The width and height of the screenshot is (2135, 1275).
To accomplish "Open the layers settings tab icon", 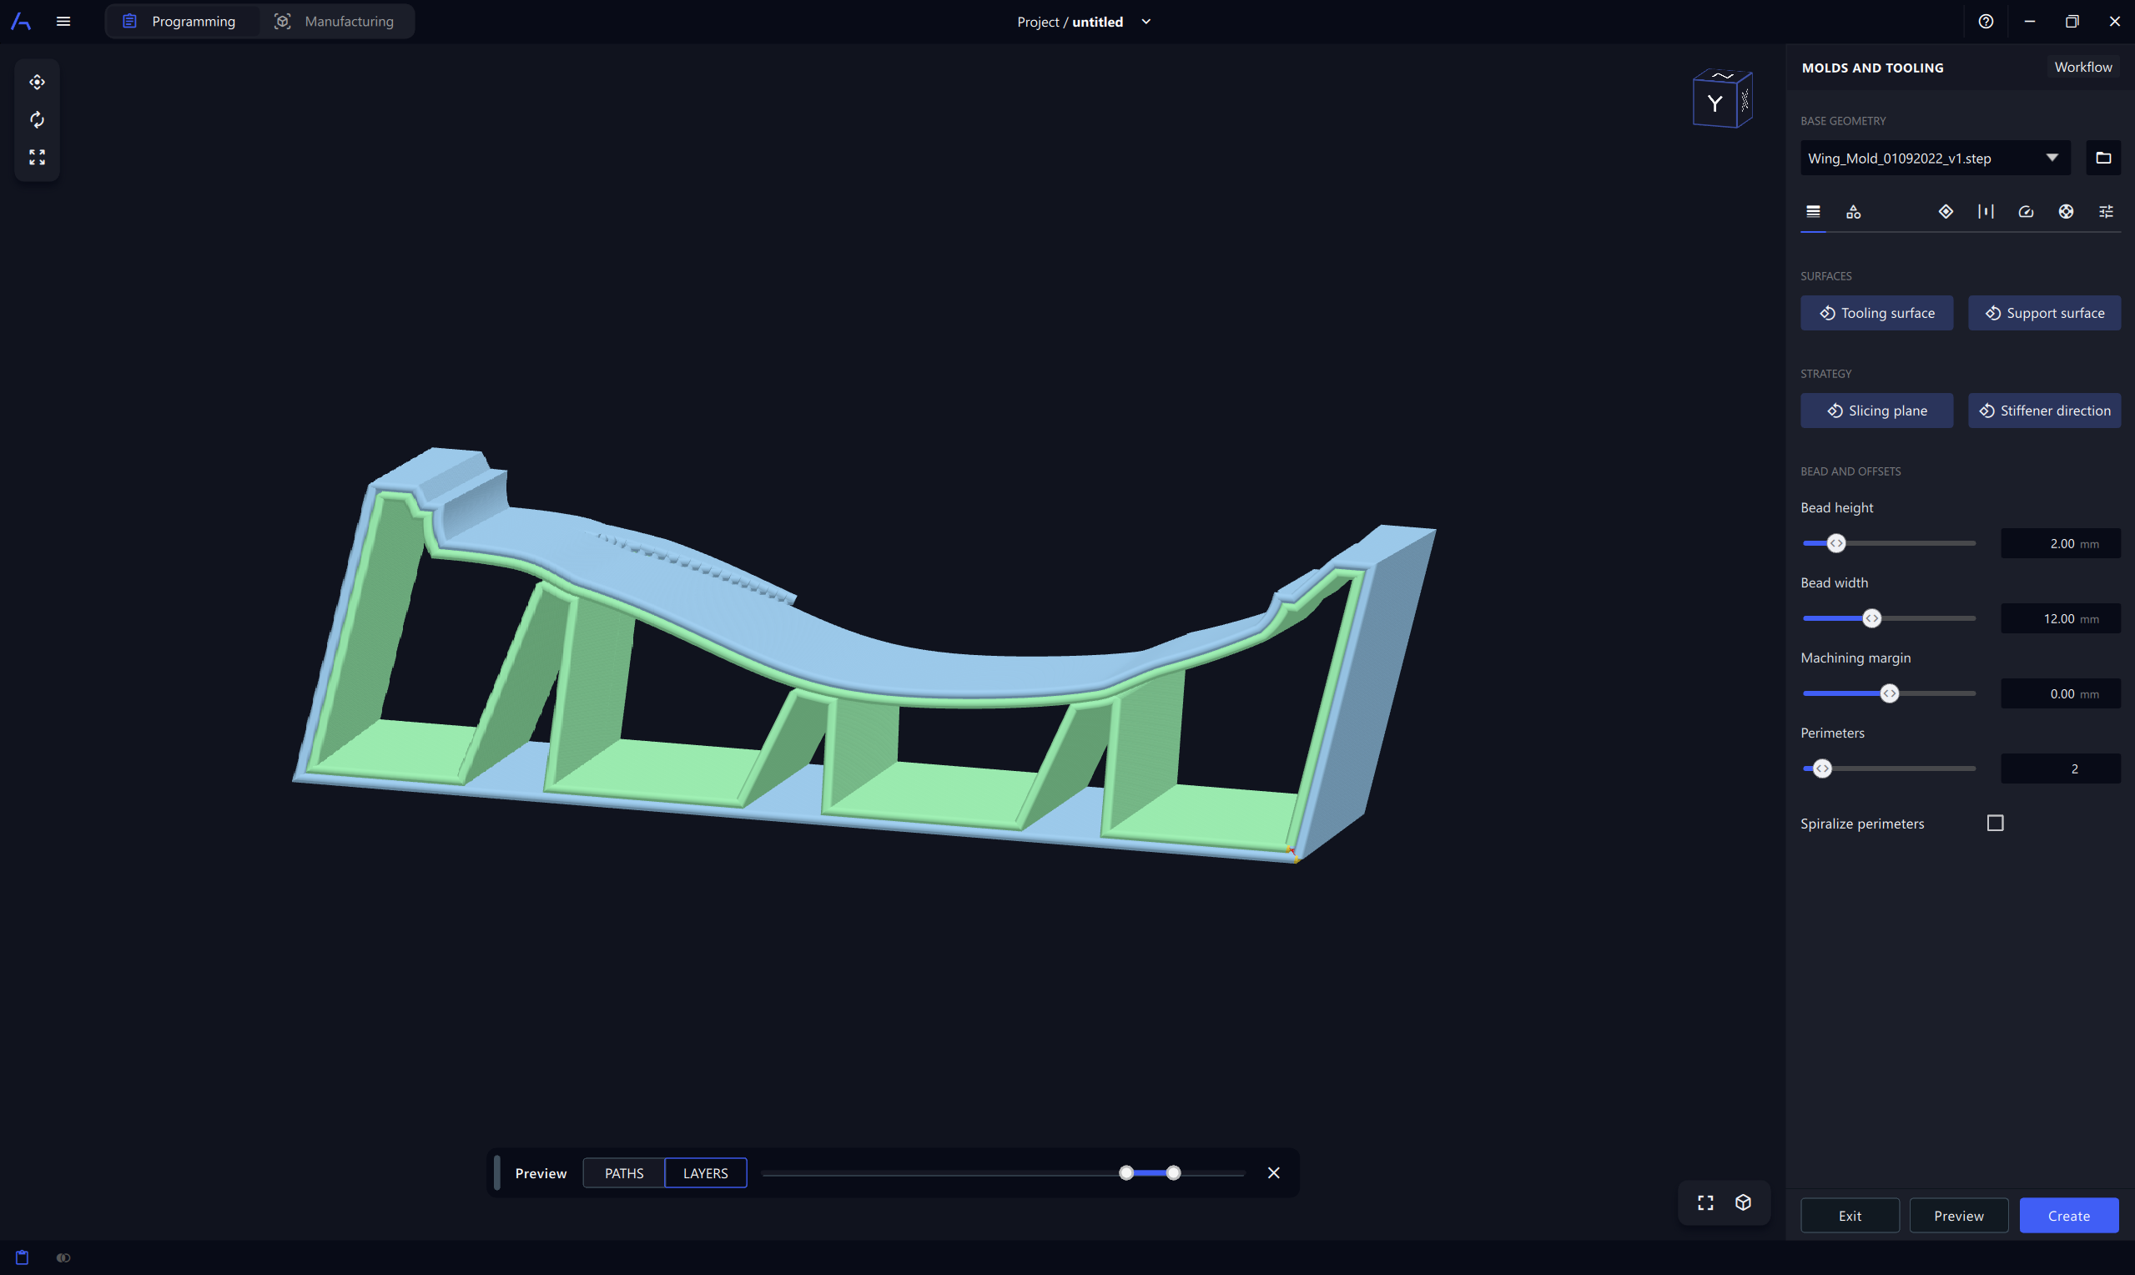I will coord(1813,211).
